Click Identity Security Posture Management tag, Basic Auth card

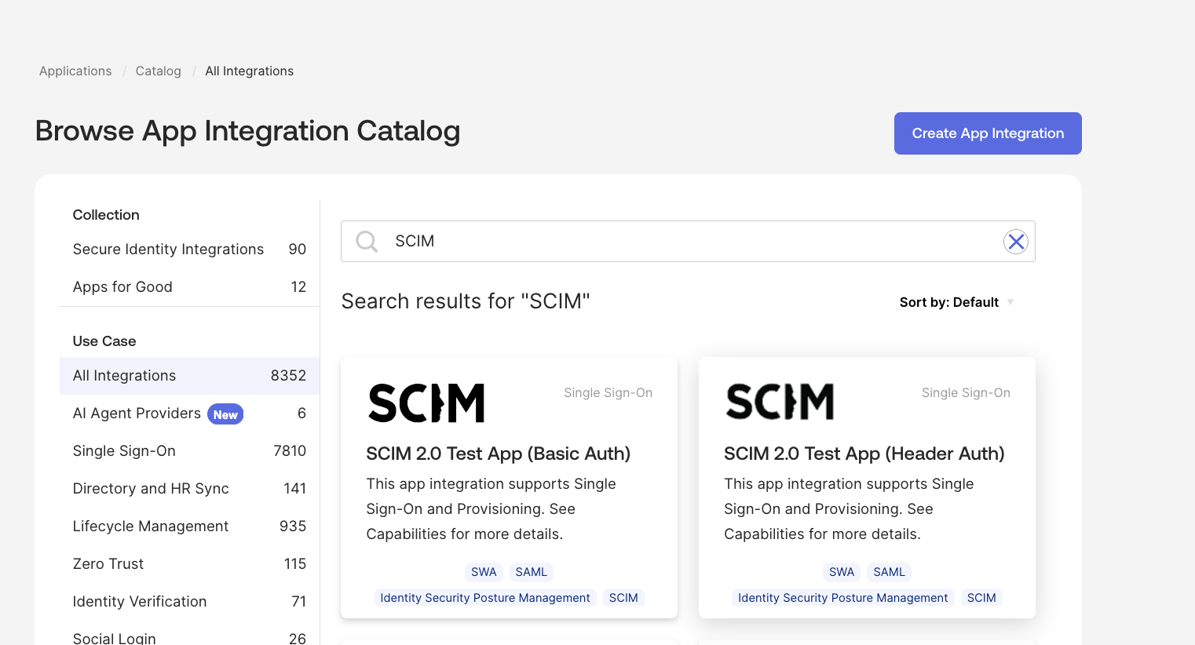[485, 598]
